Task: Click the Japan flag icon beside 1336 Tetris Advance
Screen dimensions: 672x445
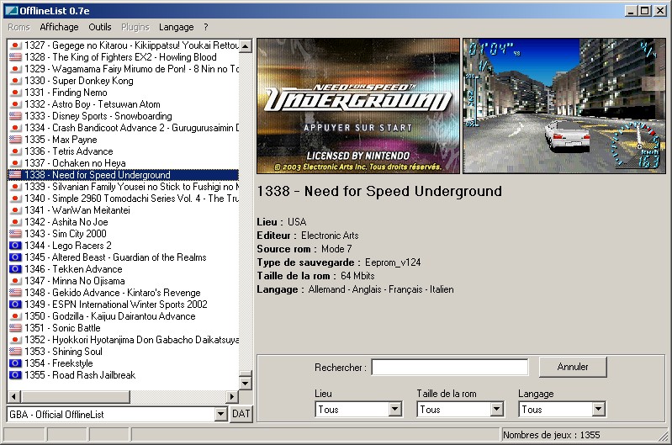Action: pyautogui.click(x=15, y=151)
